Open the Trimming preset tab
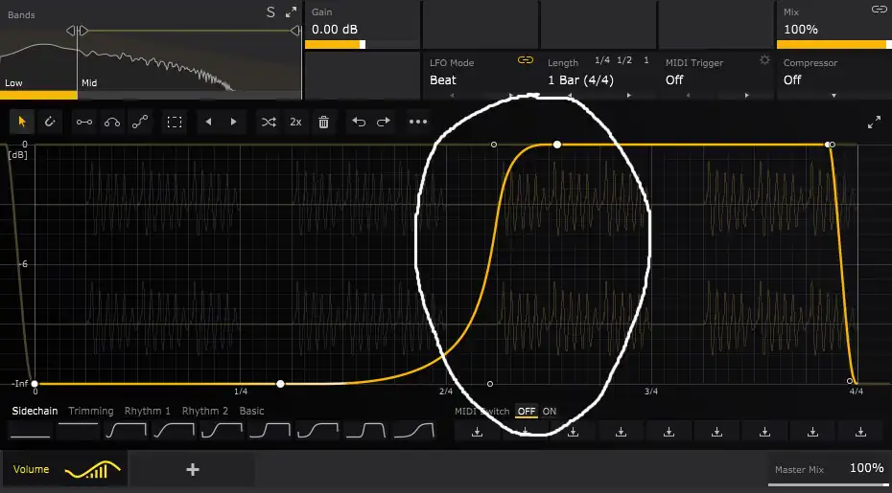The height and width of the screenshot is (493, 892). coord(90,411)
